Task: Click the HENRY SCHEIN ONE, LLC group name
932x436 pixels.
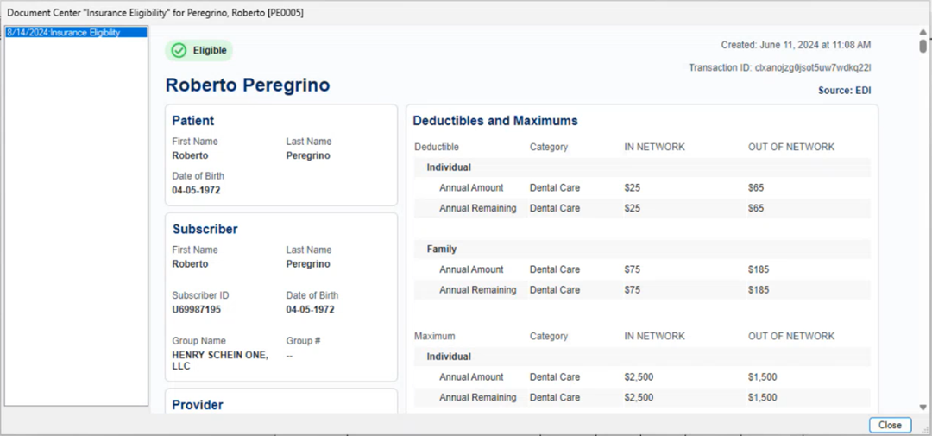Action: (219, 360)
